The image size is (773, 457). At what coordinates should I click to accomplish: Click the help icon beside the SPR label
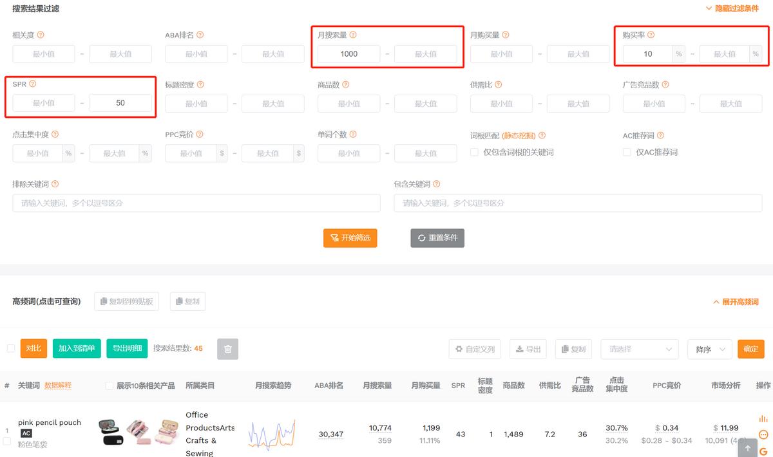tap(33, 84)
